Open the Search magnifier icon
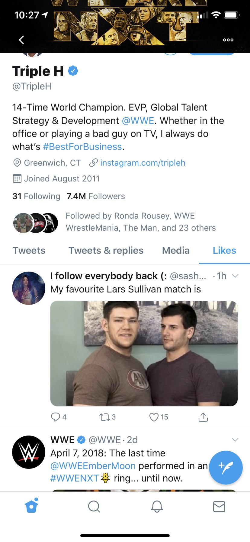This screenshot has width=250, height=542. (94, 506)
